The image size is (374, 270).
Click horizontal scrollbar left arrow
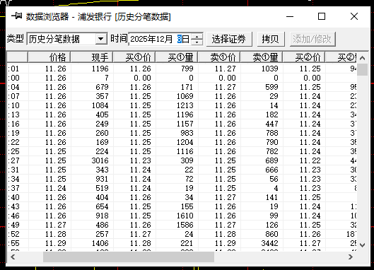click(13, 257)
